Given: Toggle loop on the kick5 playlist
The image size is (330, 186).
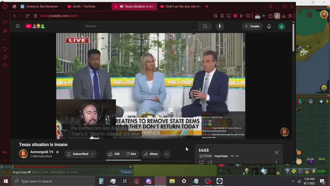Looking at the screenshot, I should pyautogui.click(x=201, y=162).
